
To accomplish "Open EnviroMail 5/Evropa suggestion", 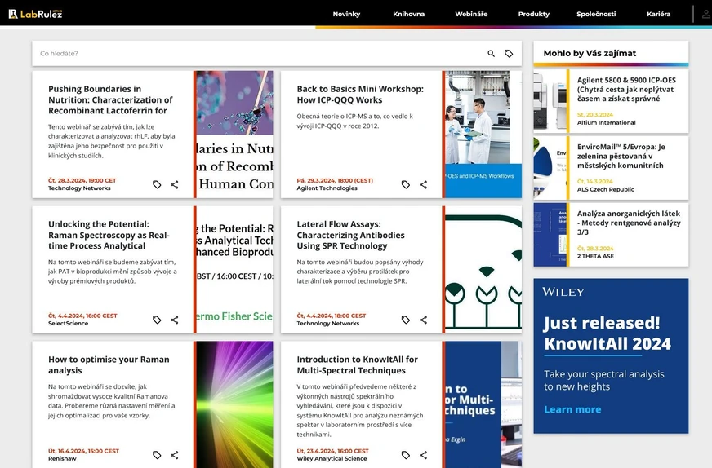I will point(621,156).
